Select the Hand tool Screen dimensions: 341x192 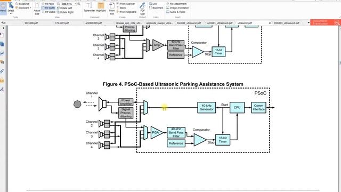(3, 8)
